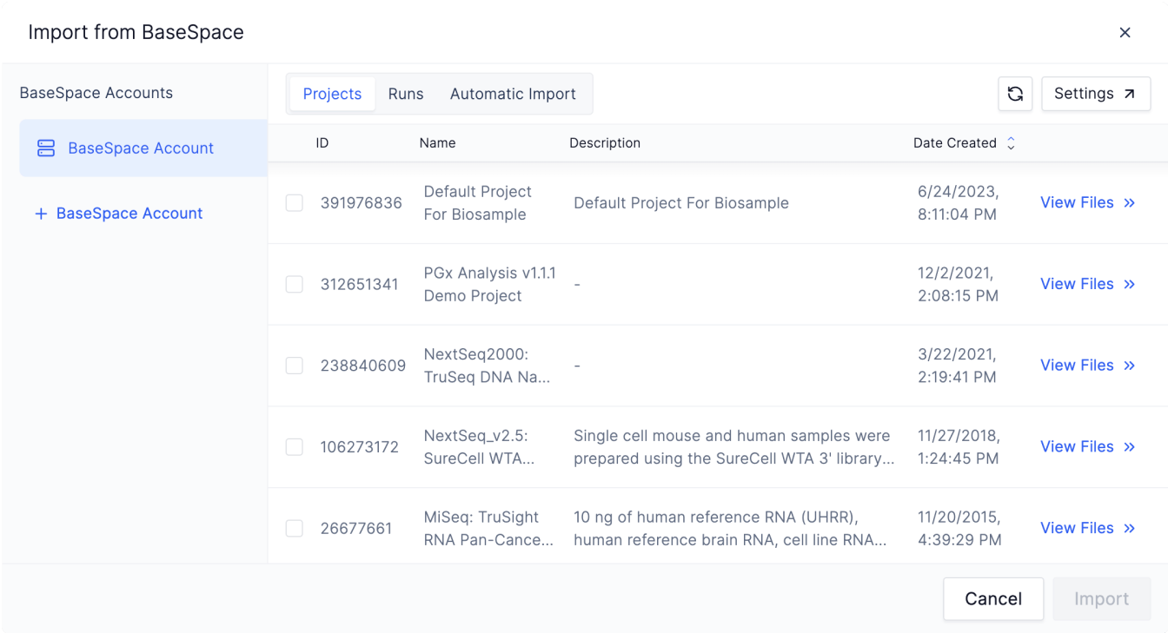The height and width of the screenshot is (633, 1168).
Task: Check the box for project 391976836
Action: click(x=295, y=203)
